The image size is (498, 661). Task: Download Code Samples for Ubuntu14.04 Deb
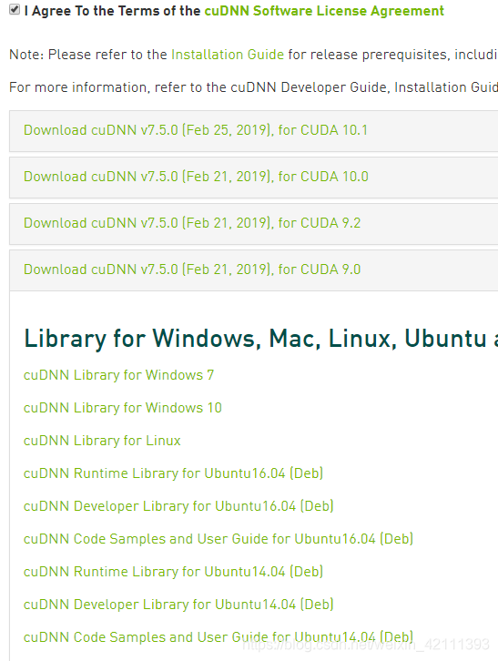[218, 637]
